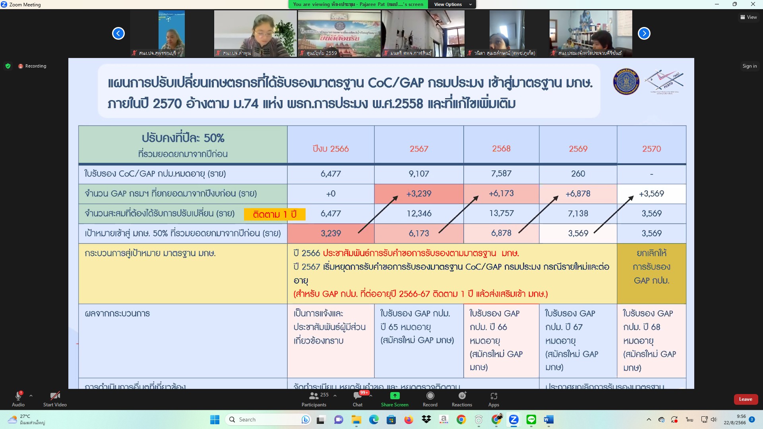Open the clock showing 9:56 22/8/2566

tap(735, 419)
